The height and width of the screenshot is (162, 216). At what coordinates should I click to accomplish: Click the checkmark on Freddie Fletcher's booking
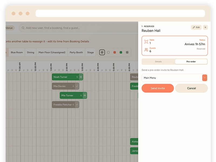pyautogui.click(x=77, y=104)
